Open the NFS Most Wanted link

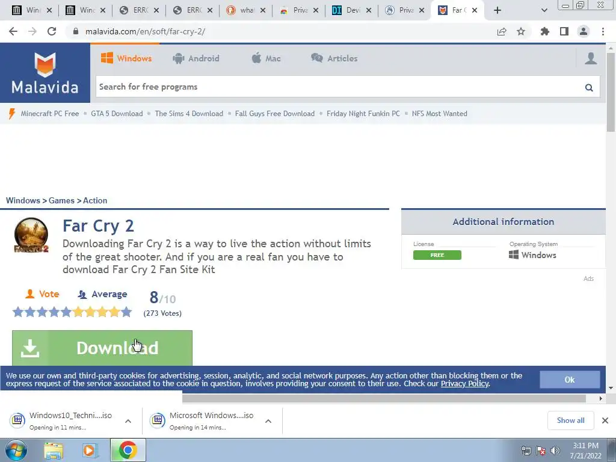439,114
